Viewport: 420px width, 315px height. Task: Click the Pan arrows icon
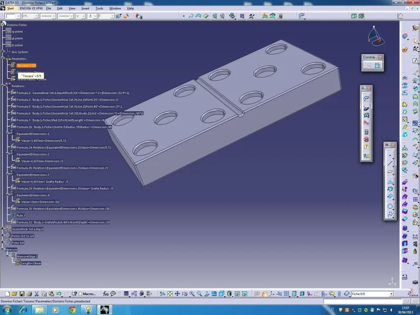pos(178,294)
